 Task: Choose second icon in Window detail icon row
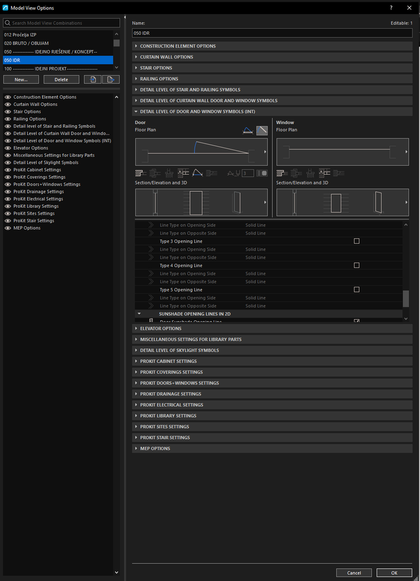[x=296, y=173]
